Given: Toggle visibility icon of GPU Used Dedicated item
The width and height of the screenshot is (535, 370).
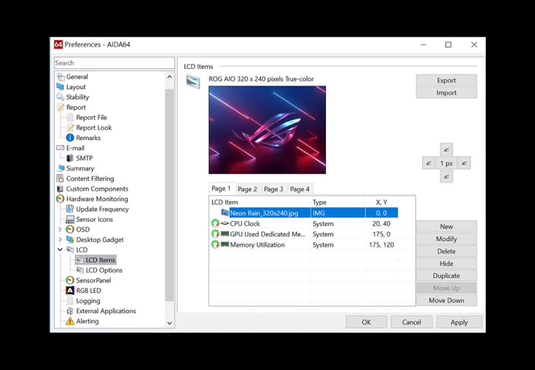Looking at the screenshot, I should click(215, 234).
